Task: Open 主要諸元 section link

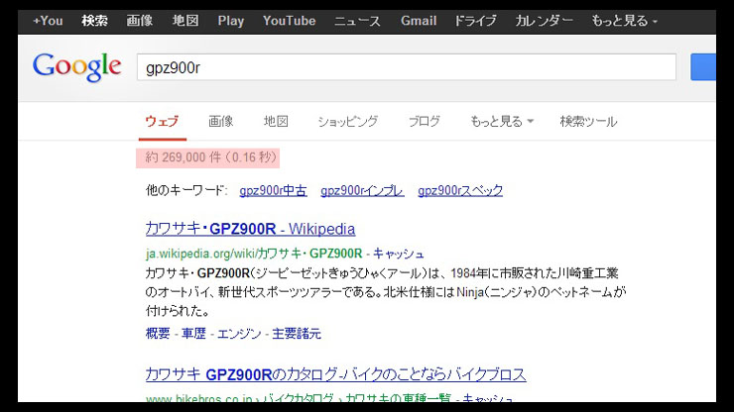Action: tap(297, 334)
